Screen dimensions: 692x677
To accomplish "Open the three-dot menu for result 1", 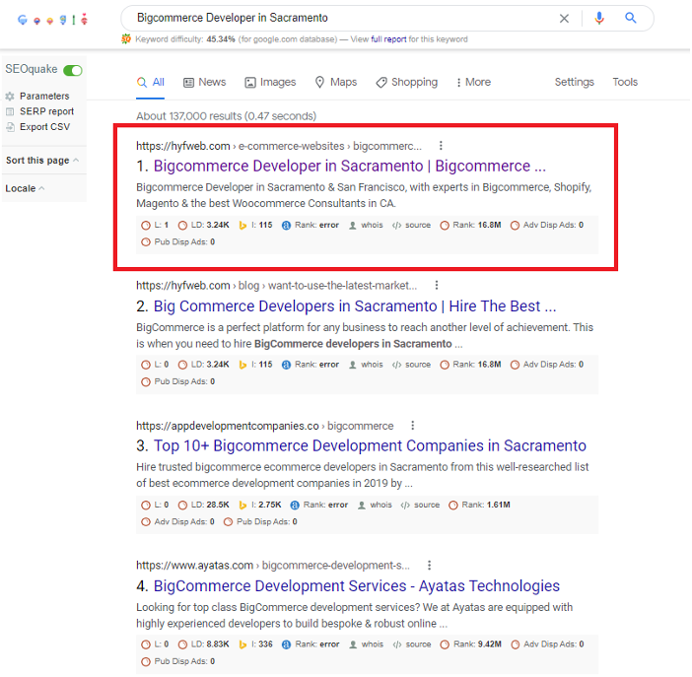I will [441, 146].
